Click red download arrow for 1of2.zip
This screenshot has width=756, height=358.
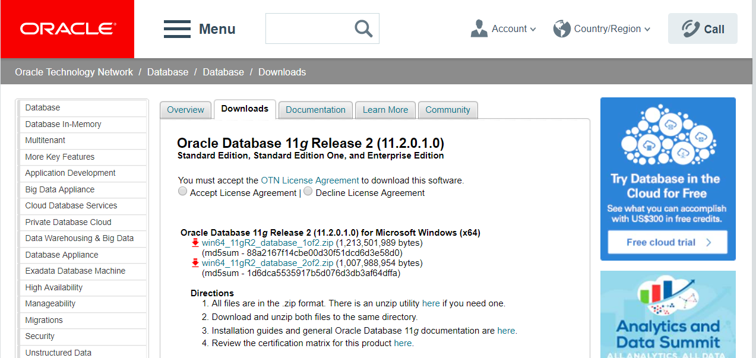(x=195, y=243)
